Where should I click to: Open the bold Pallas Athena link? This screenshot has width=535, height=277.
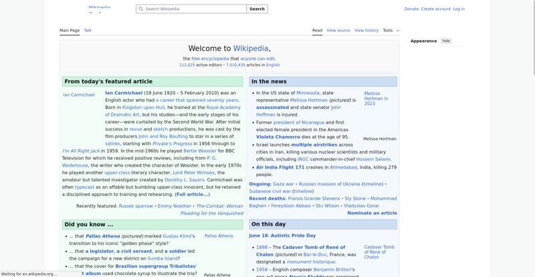[x=102, y=236]
